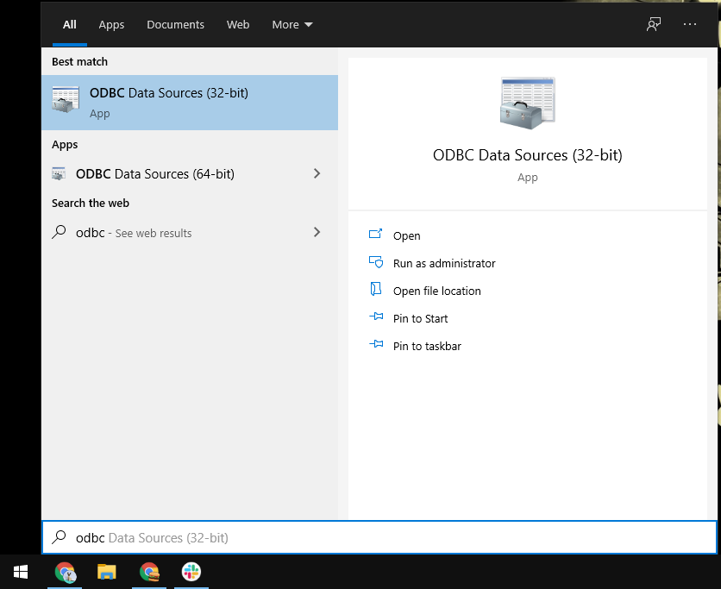Open Slack from the taskbar
The width and height of the screenshot is (721, 589).
(x=191, y=572)
